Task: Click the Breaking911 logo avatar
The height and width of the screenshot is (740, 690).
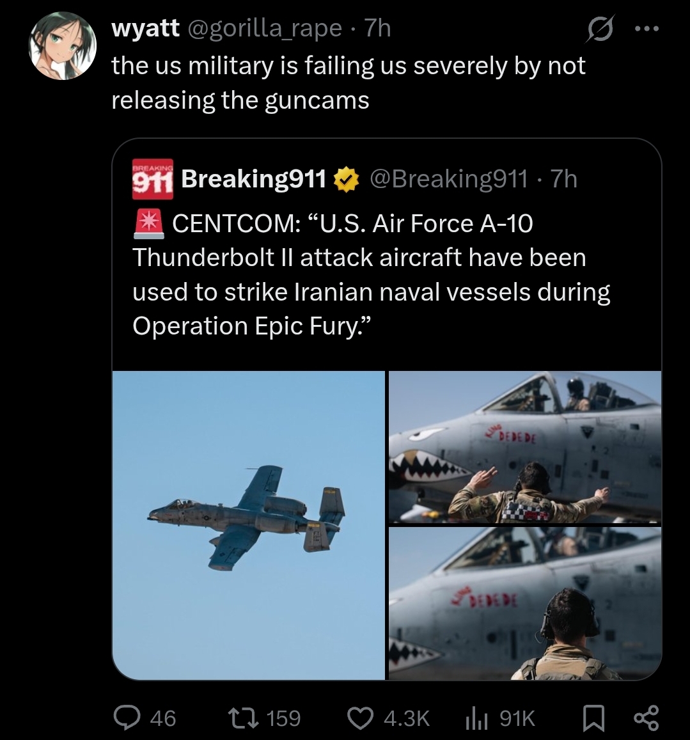Action: click(152, 179)
